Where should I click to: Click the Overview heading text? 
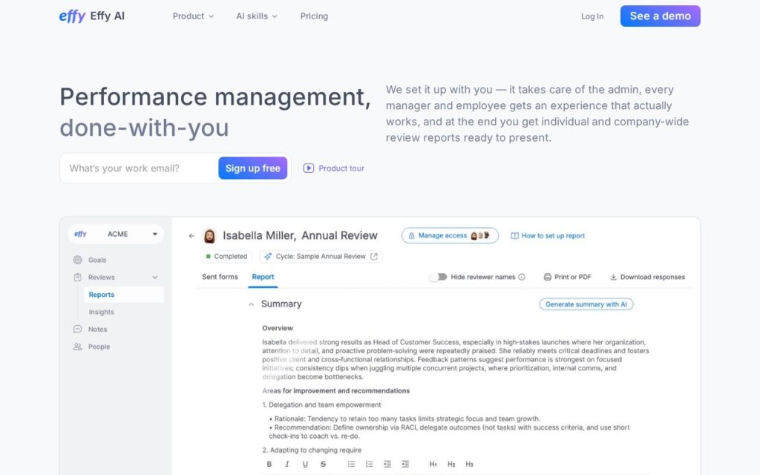(278, 328)
